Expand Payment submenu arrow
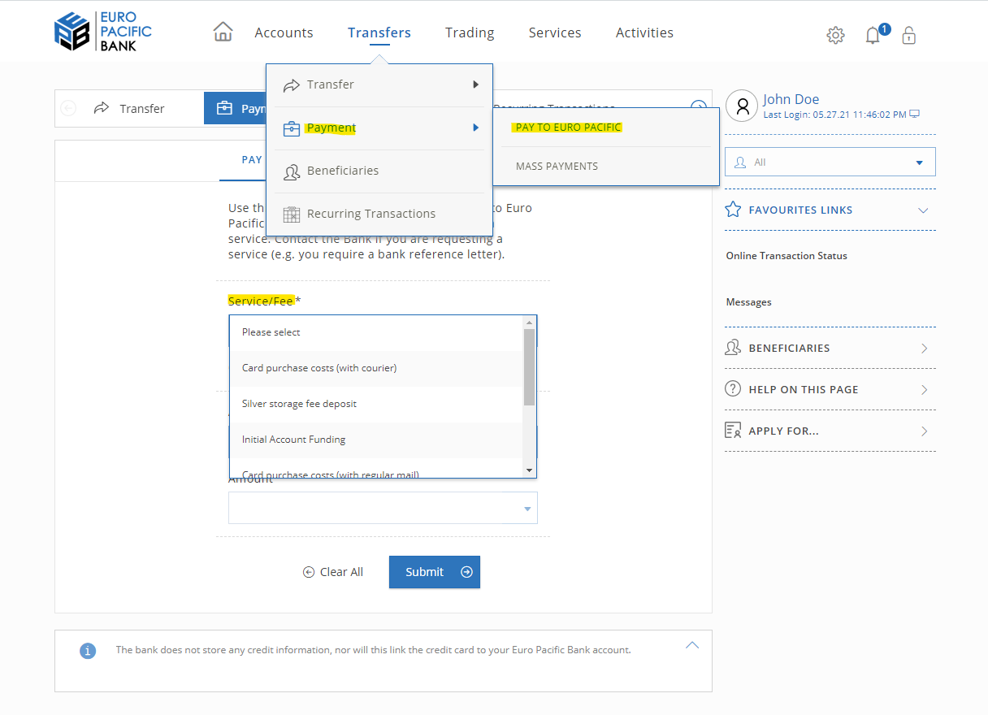The image size is (988, 715). tap(476, 128)
